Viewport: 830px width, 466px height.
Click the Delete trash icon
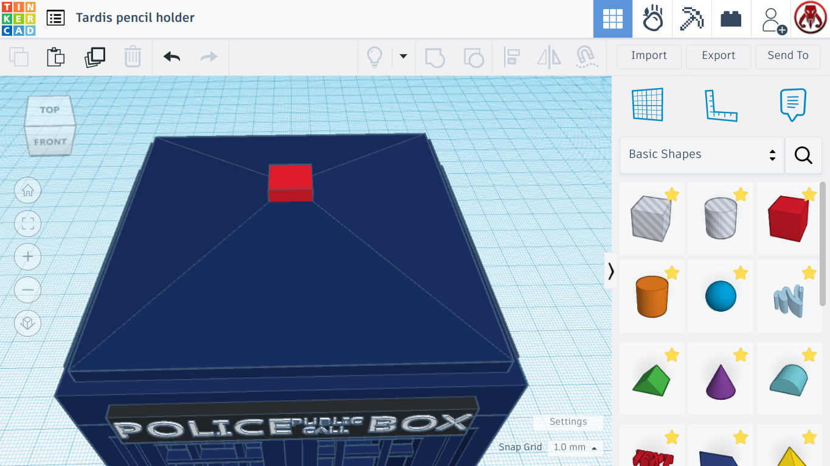coord(133,57)
